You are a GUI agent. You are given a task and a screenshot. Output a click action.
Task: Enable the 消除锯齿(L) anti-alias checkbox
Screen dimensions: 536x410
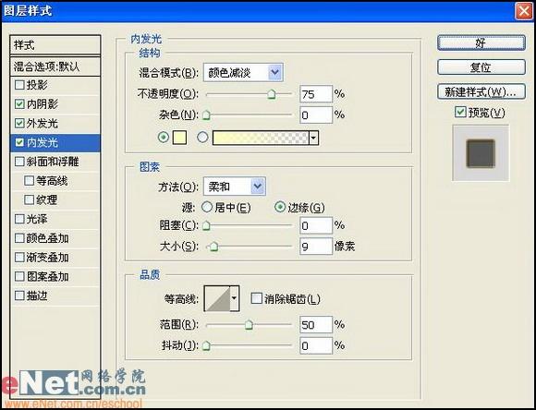coord(256,298)
